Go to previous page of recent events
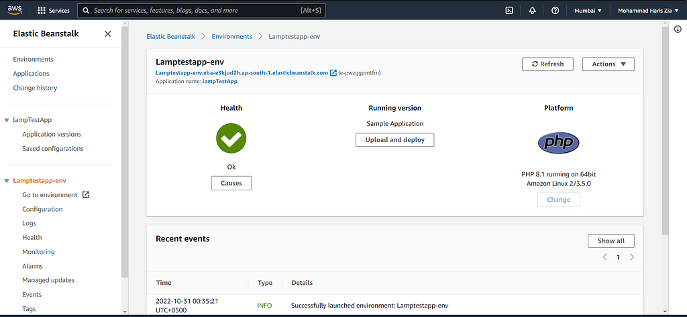 pos(604,257)
